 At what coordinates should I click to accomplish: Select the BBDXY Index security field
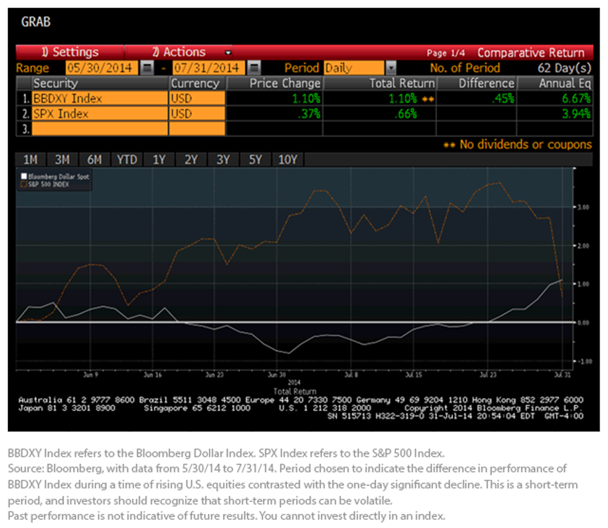click(x=100, y=98)
